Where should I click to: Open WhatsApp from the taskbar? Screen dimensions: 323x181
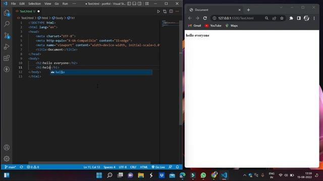pos(203,175)
